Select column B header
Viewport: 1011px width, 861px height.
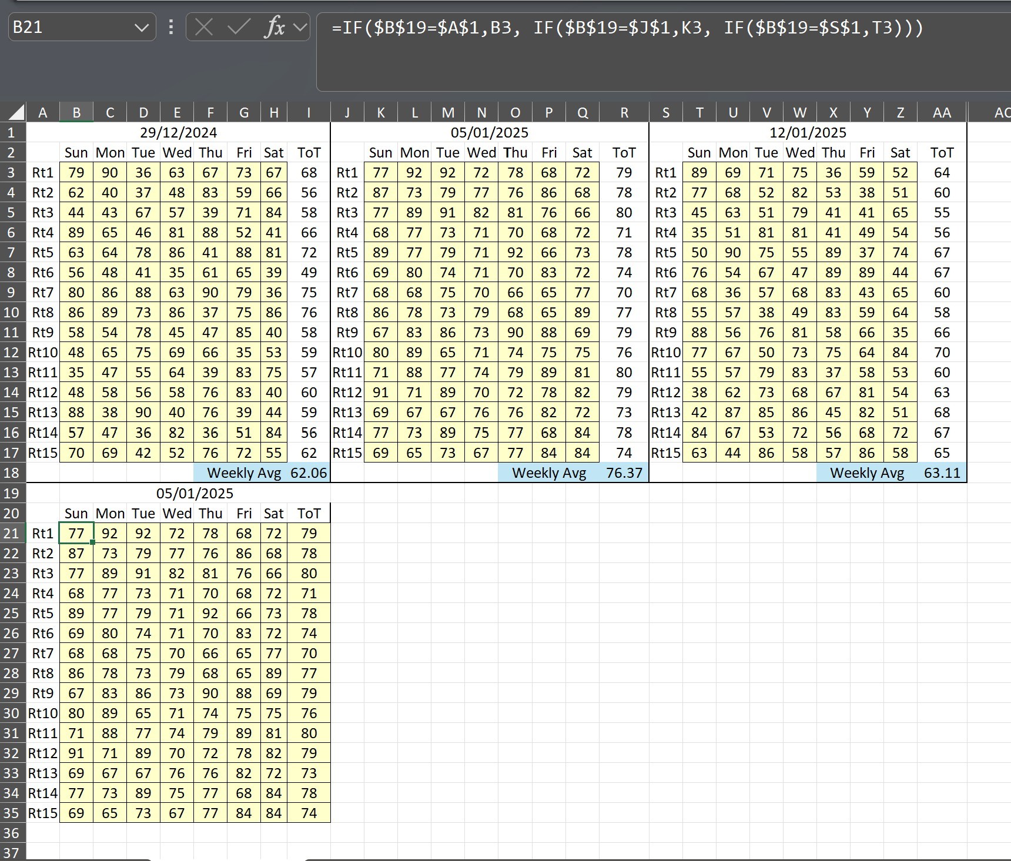tap(76, 112)
